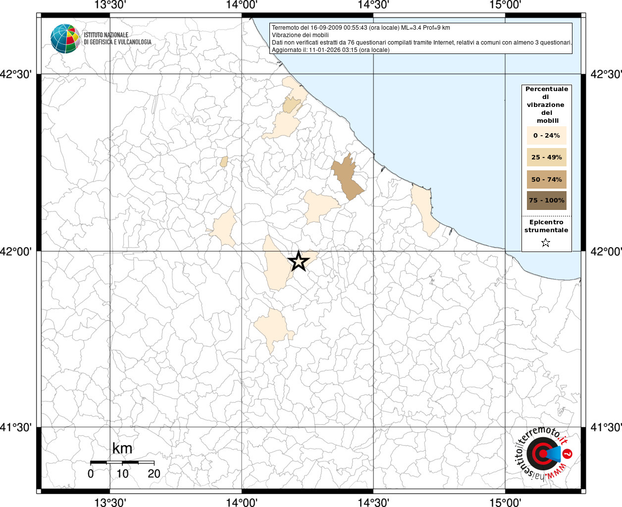Select the 25 - 49% legend swatch
The image size is (622, 507).
pos(547,157)
